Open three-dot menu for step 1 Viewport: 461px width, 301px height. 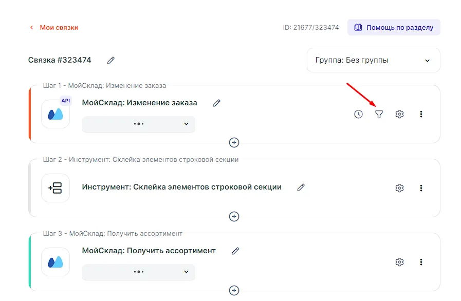point(421,114)
